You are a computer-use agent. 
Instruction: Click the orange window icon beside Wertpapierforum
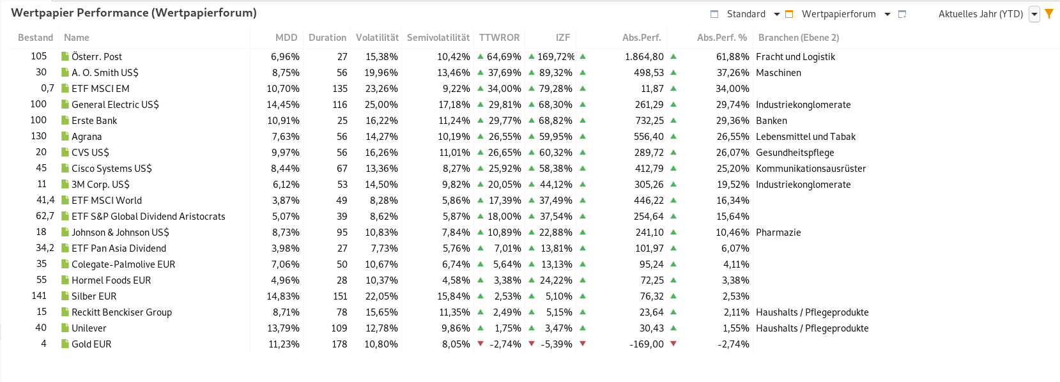789,14
